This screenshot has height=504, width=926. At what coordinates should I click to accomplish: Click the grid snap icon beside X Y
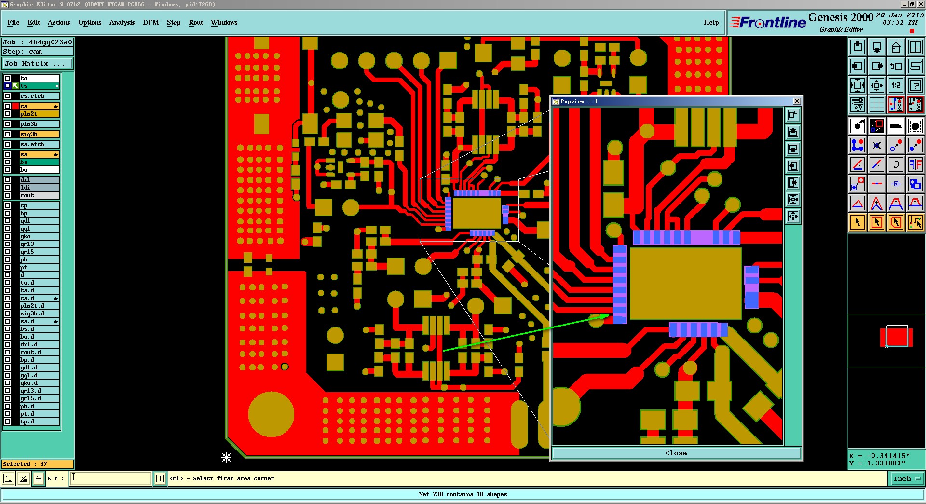[x=39, y=478]
